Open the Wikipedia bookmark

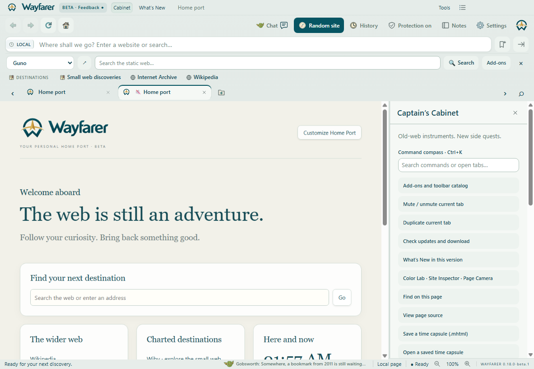(x=202, y=77)
